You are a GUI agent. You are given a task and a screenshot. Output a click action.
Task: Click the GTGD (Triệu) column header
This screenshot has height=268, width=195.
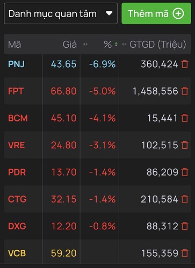coord(158,45)
